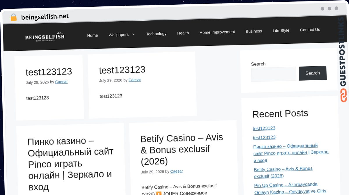Open the Wallpapers menu item
This screenshot has height=195, width=349.
[119, 35]
